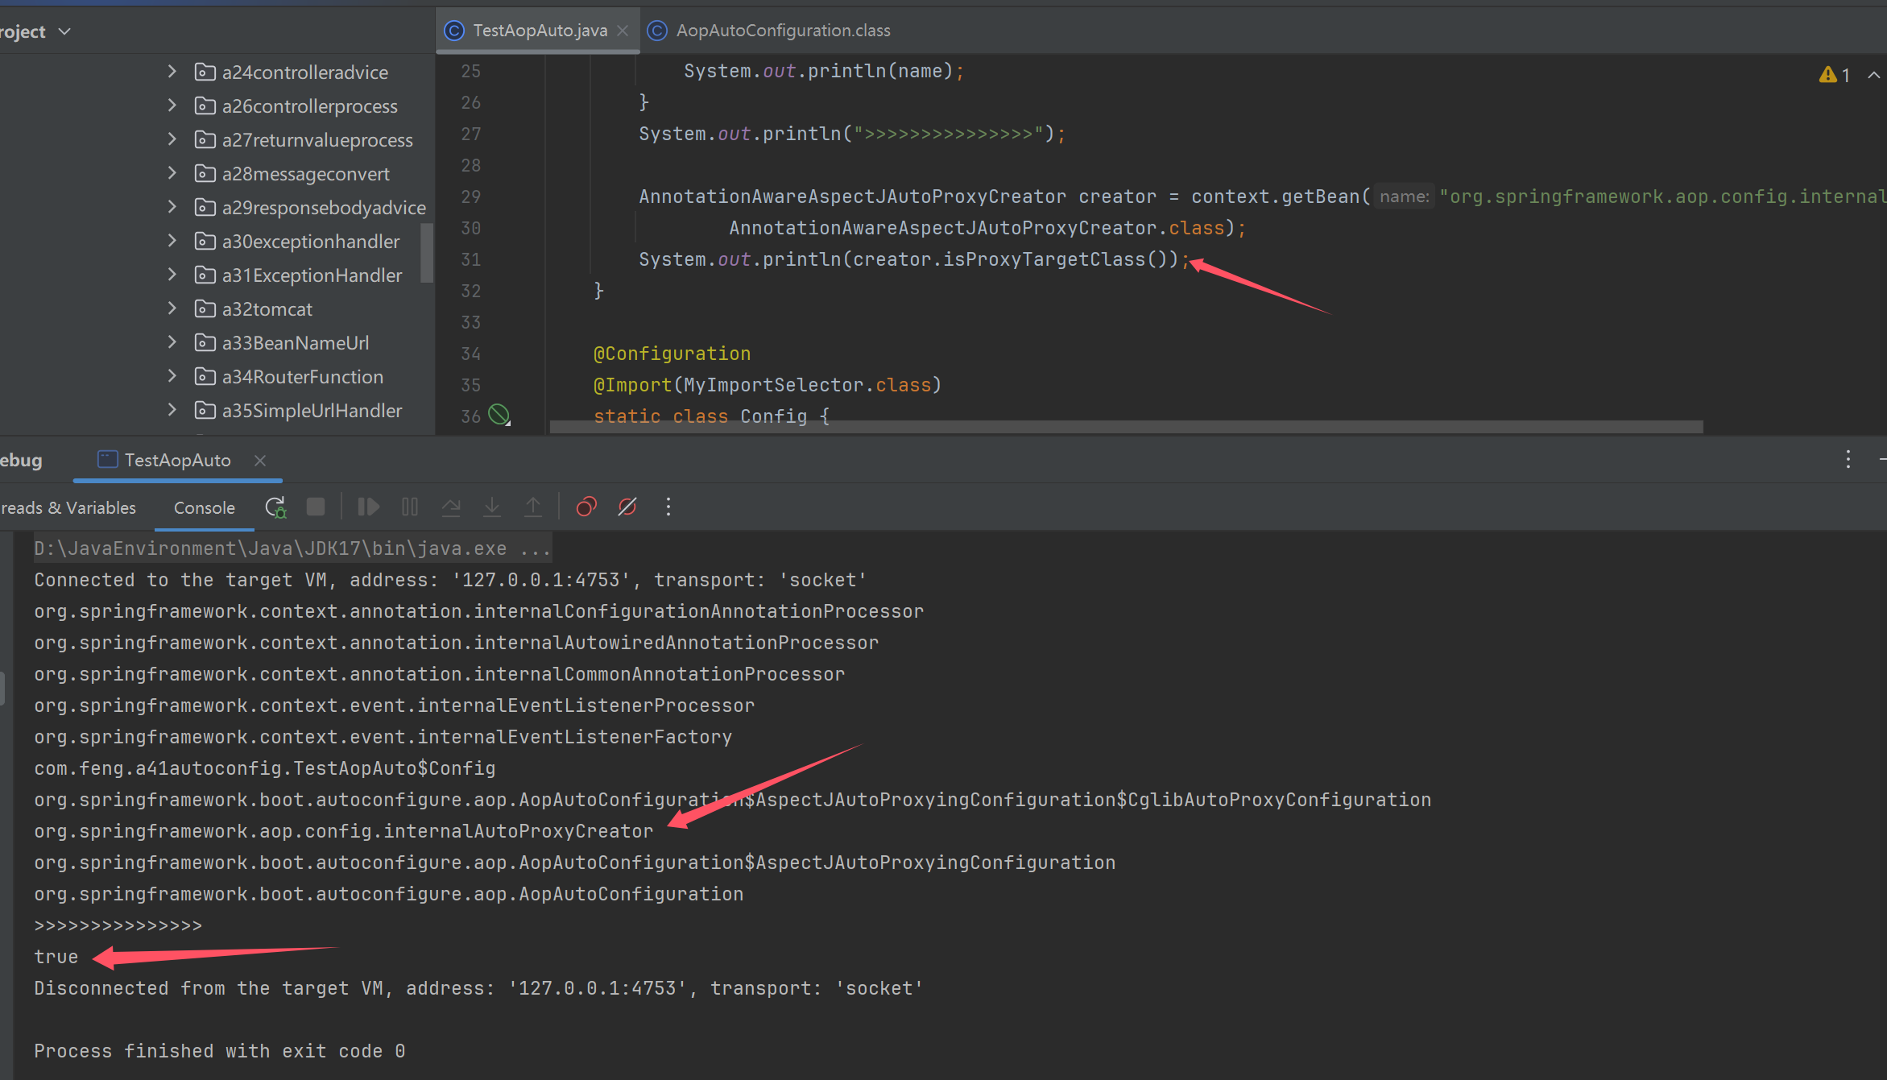Click the Rerun debug icon in the console toolbar
The width and height of the screenshot is (1887, 1080).
(x=275, y=507)
